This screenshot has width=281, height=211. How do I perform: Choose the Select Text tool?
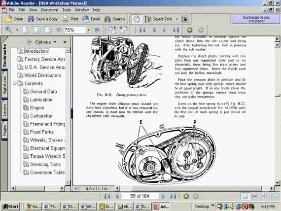(x=158, y=19)
